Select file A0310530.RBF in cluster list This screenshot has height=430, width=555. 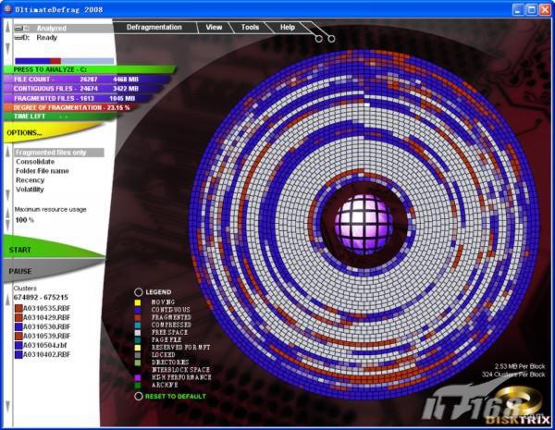(x=46, y=326)
